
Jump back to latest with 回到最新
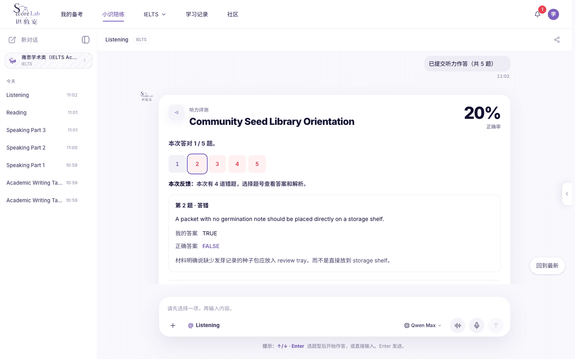547,266
